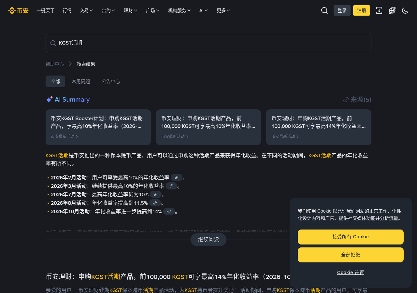This screenshot has width=417, height=293.
Task: Click the 全部拒绝 button
Action: click(x=351, y=255)
